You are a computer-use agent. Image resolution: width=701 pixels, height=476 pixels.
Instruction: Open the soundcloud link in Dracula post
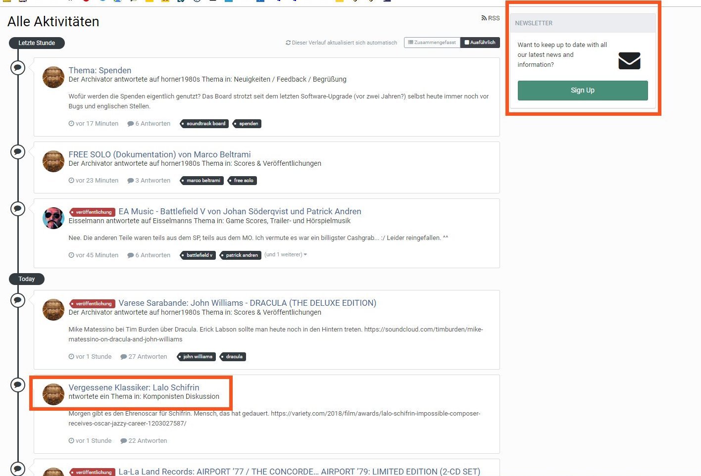[x=423, y=330]
